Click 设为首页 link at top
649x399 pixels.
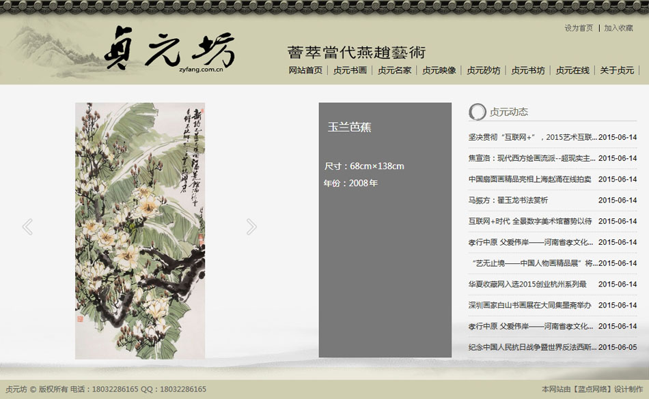click(x=579, y=28)
